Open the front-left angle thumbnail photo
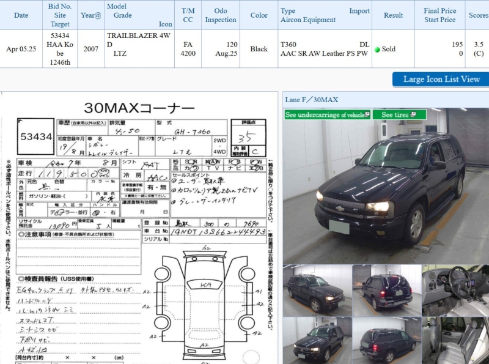 317,291
